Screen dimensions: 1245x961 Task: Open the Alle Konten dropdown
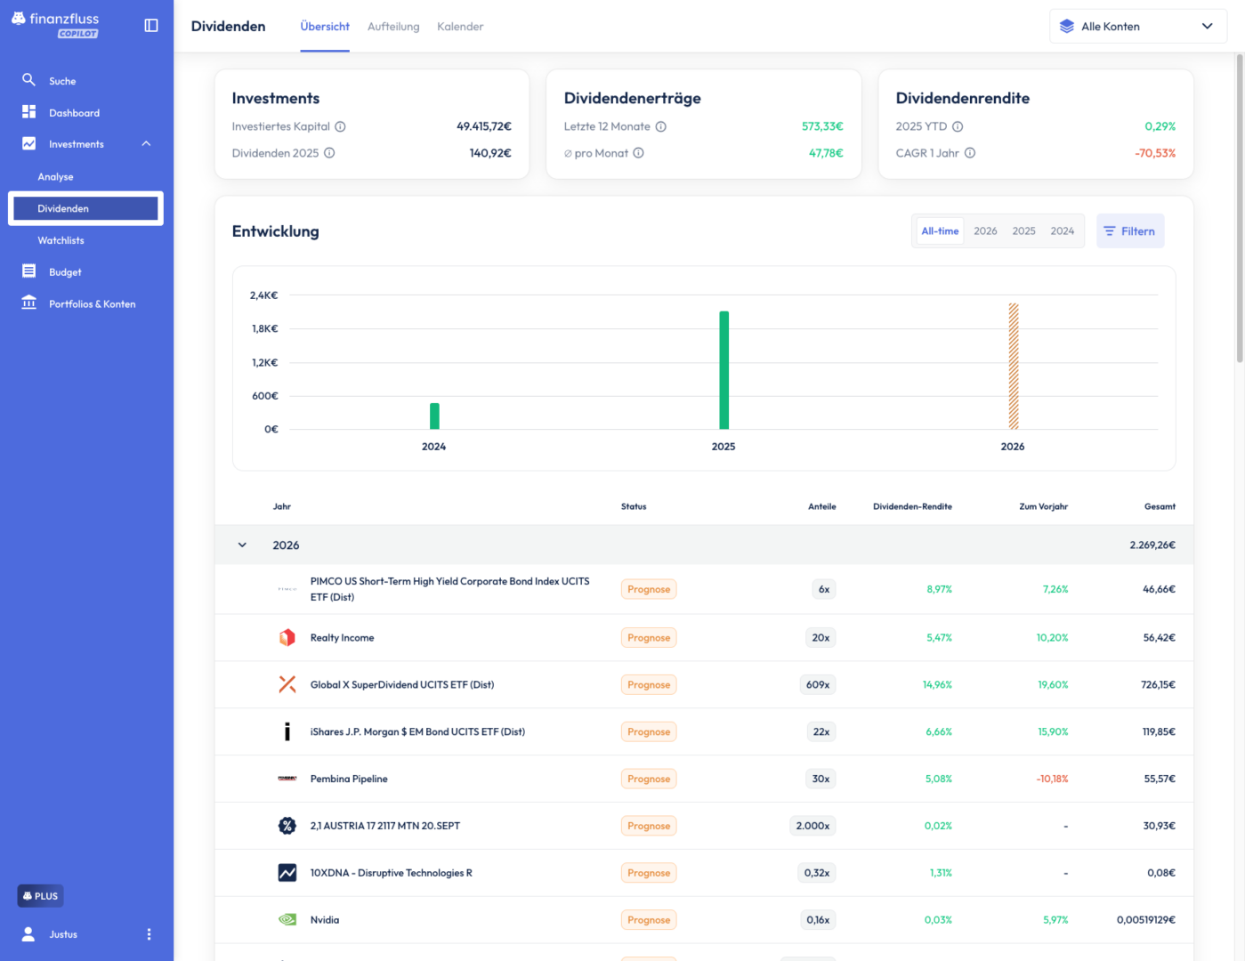1138,26
